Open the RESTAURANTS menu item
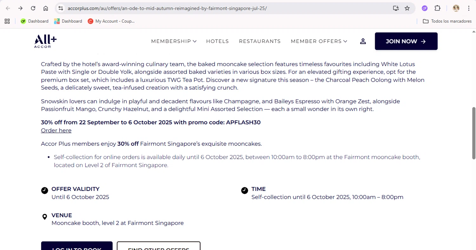The image size is (476, 250). tap(260, 41)
